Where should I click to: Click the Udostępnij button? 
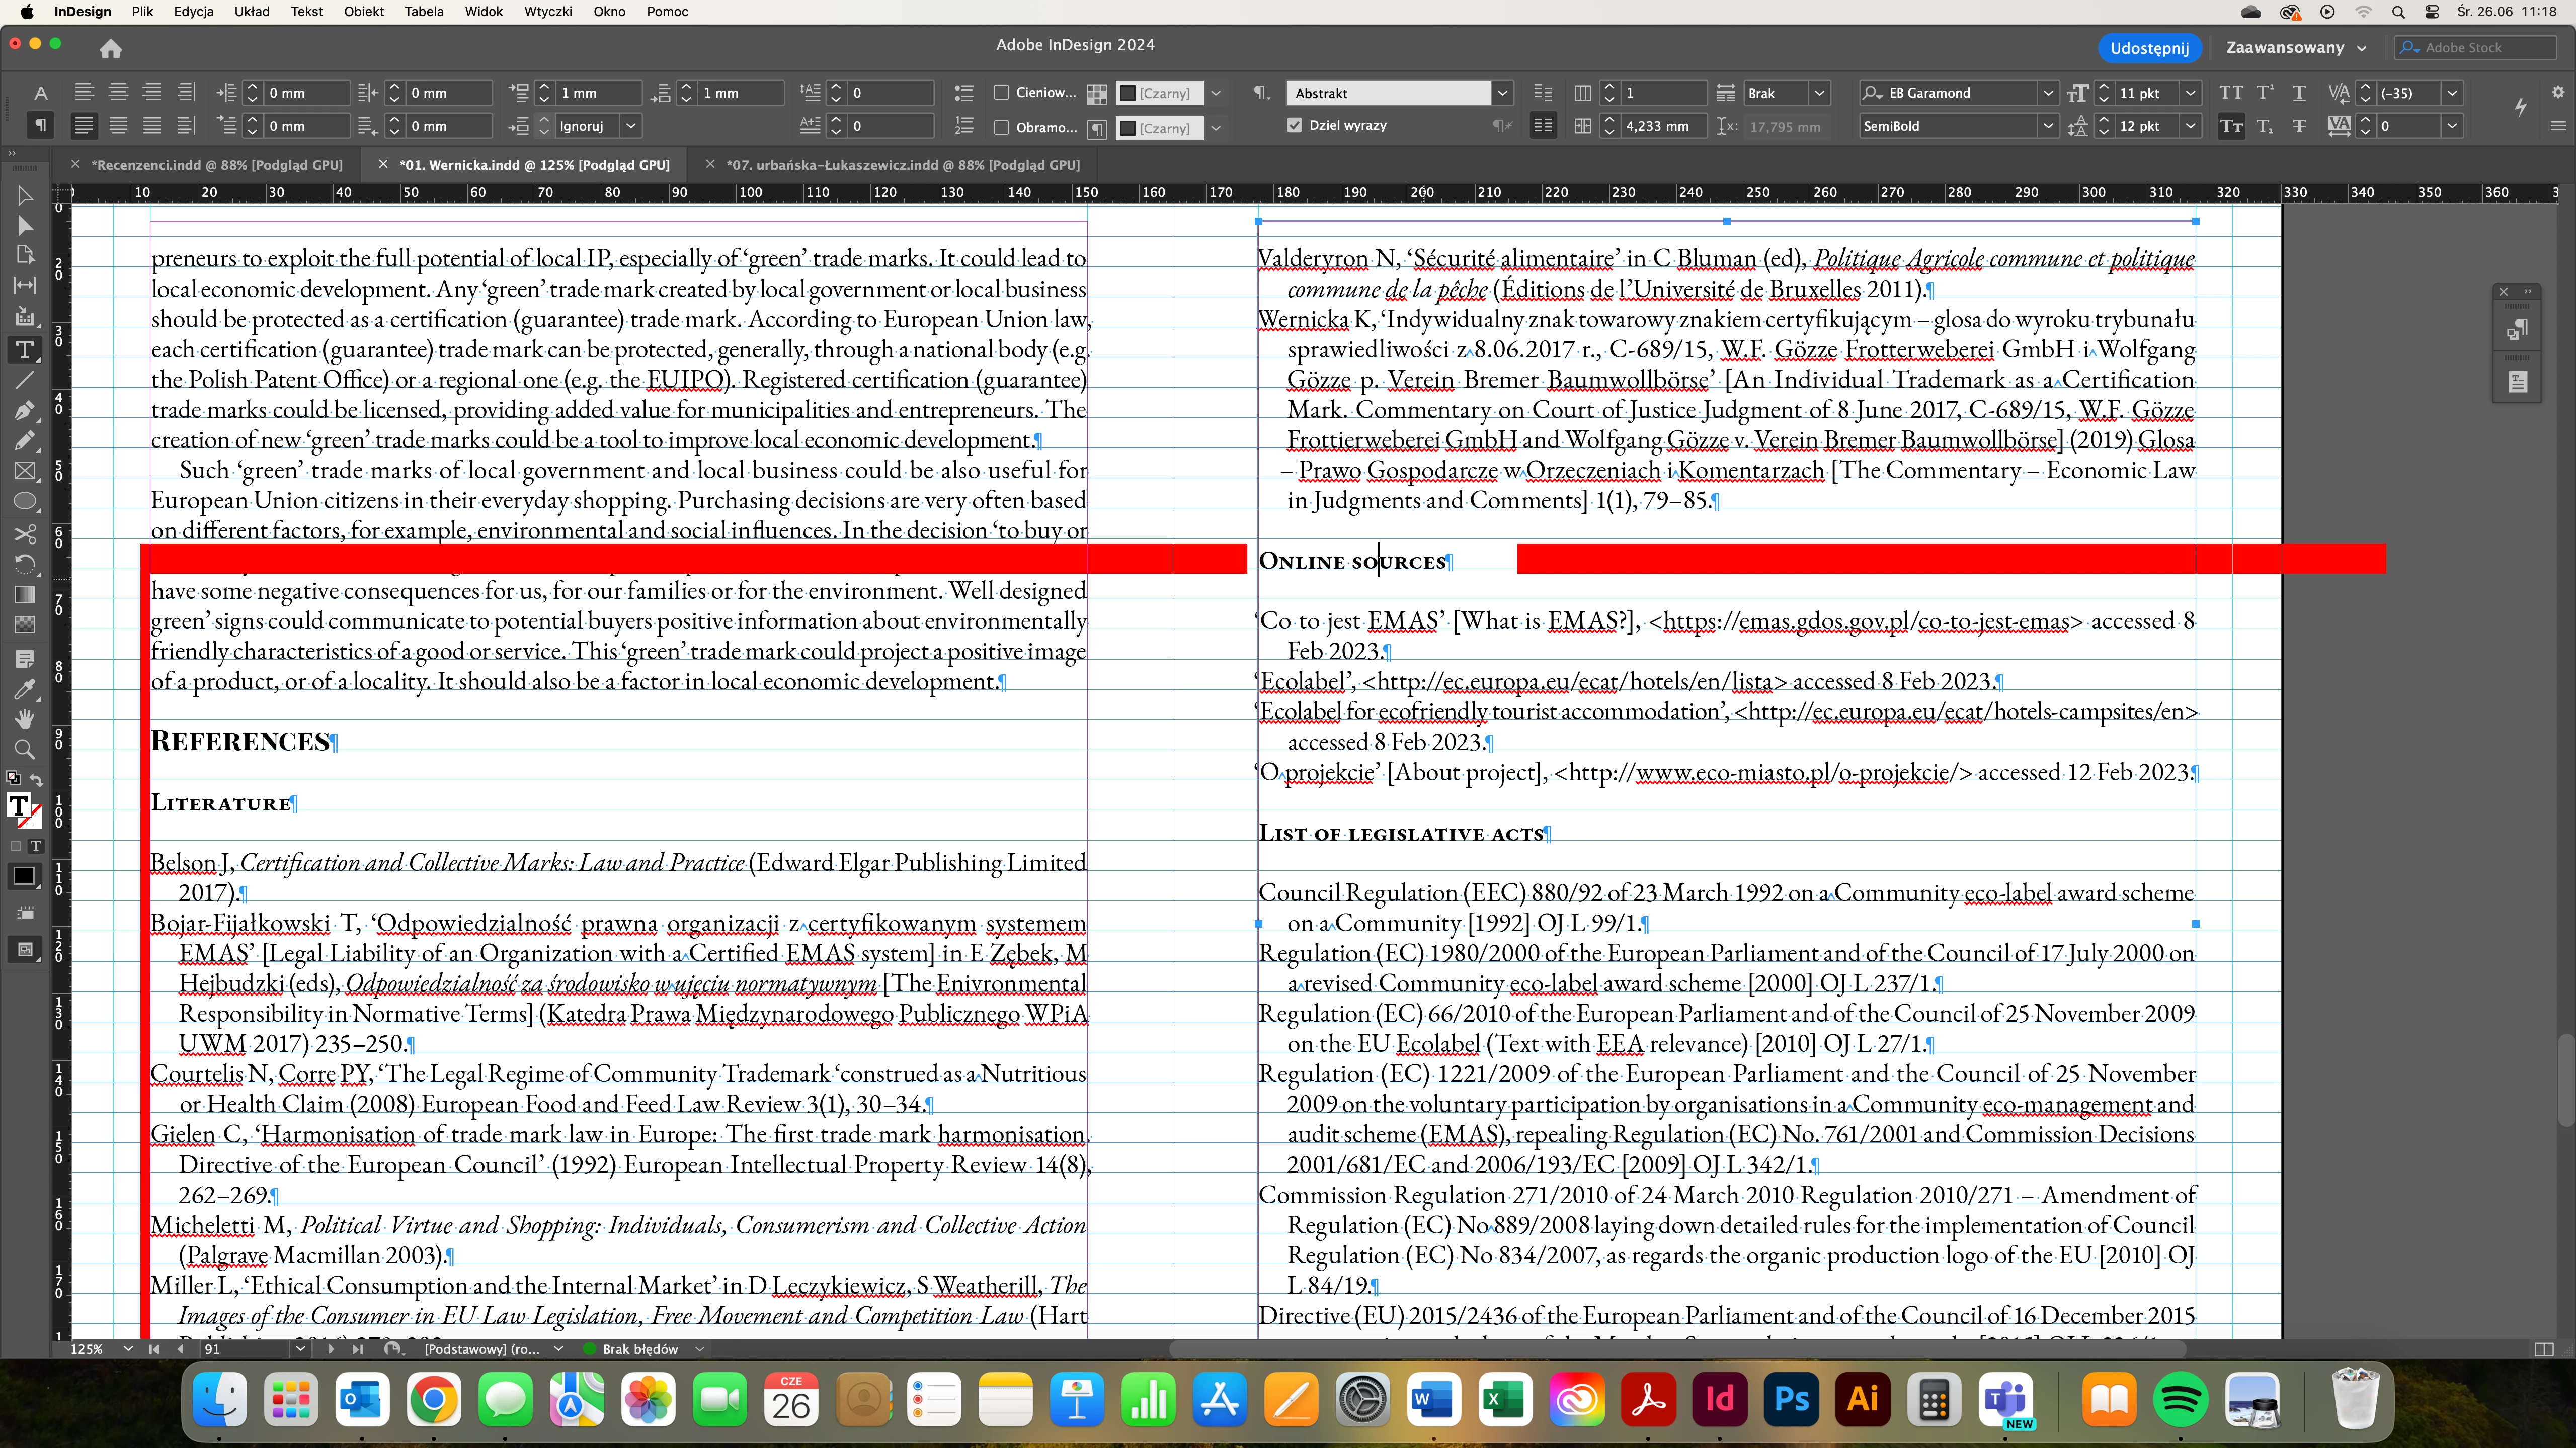click(x=2149, y=48)
